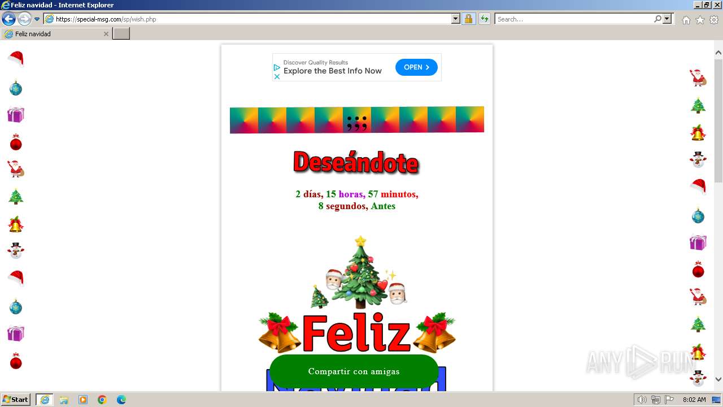Expand the address bar autocomplete dropdown
This screenshot has height=407, width=723.
point(456,19)
